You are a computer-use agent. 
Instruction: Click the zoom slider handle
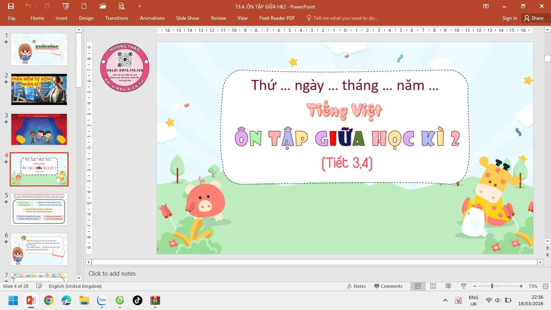(492, 286)
